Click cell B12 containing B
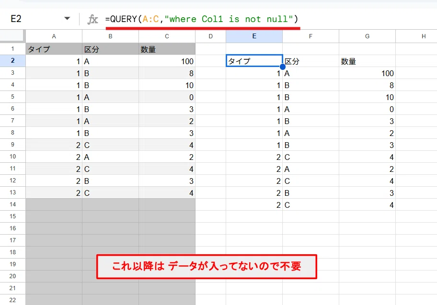This screenshot has height=305, width=437. pos(110,181)
